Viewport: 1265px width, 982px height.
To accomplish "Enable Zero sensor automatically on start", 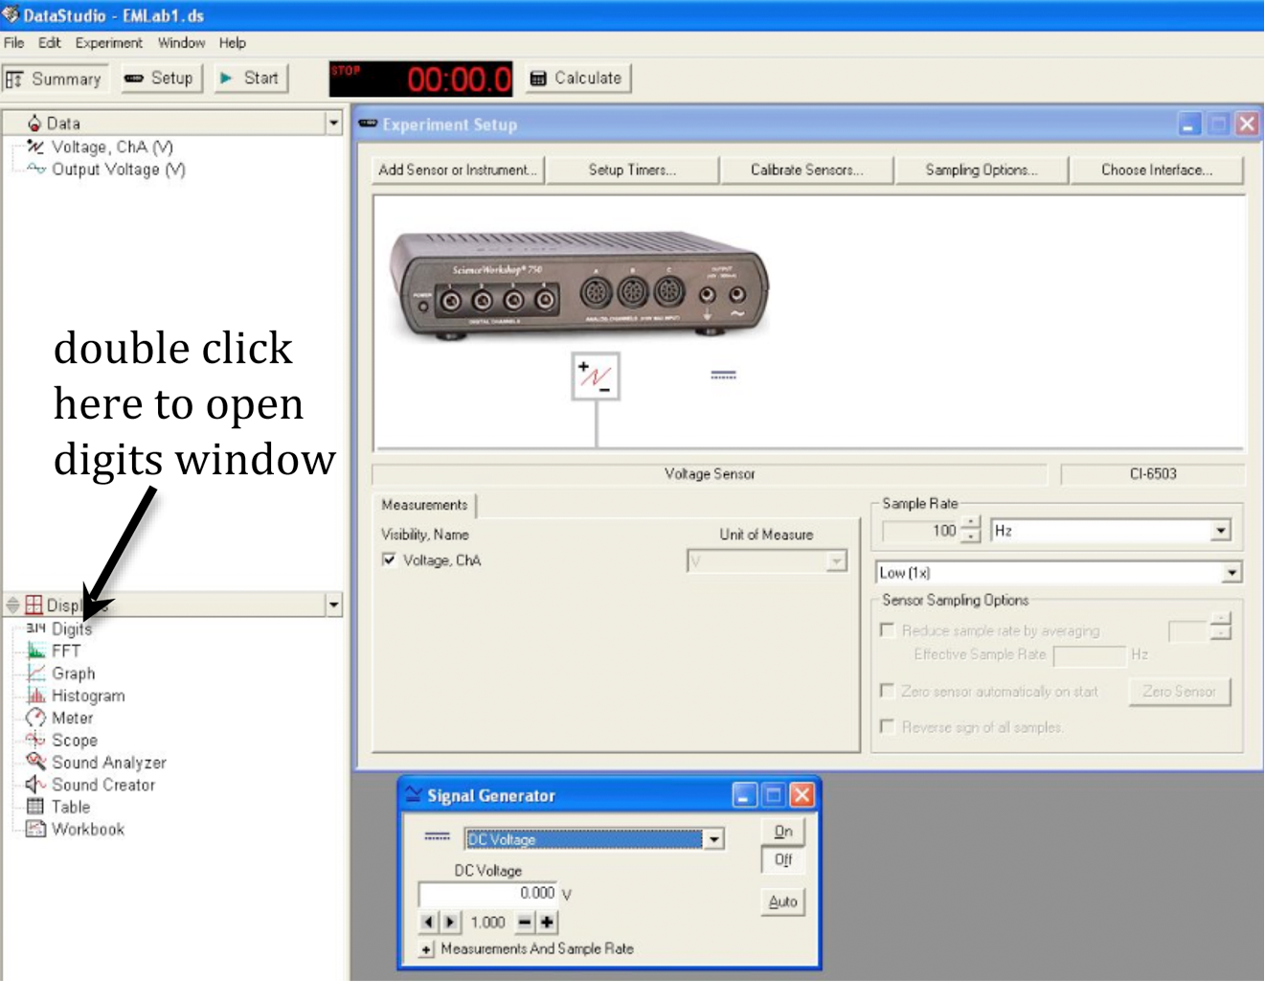I will tap(888, 691).
